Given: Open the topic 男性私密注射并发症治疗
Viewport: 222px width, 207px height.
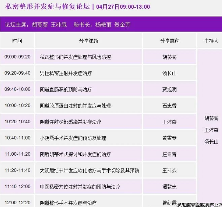Looking at the screenshot, I should [x=66, y=73].
